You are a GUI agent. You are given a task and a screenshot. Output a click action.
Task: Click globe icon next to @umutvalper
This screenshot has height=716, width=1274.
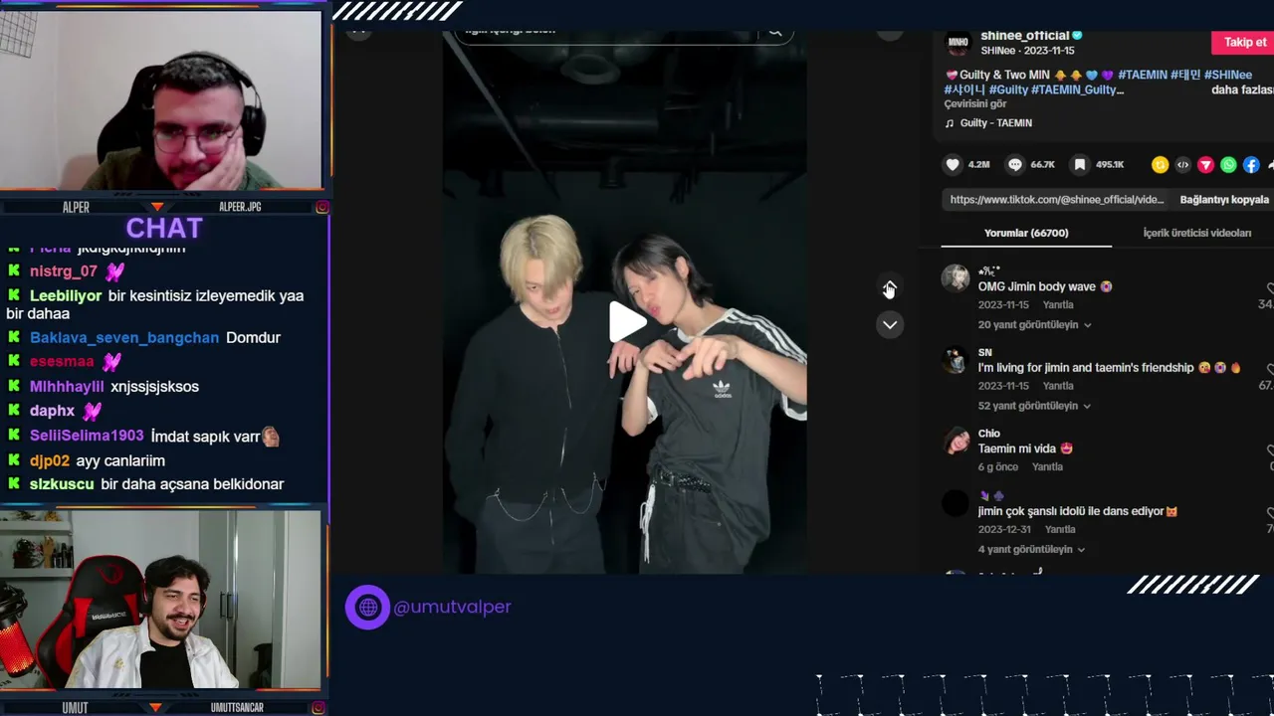tap(368, 607)
